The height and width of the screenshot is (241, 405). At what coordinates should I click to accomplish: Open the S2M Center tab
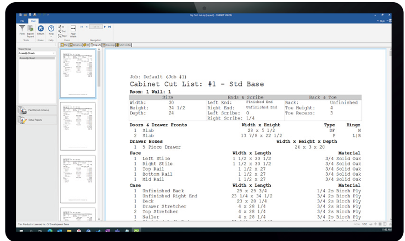click(125, 45)
